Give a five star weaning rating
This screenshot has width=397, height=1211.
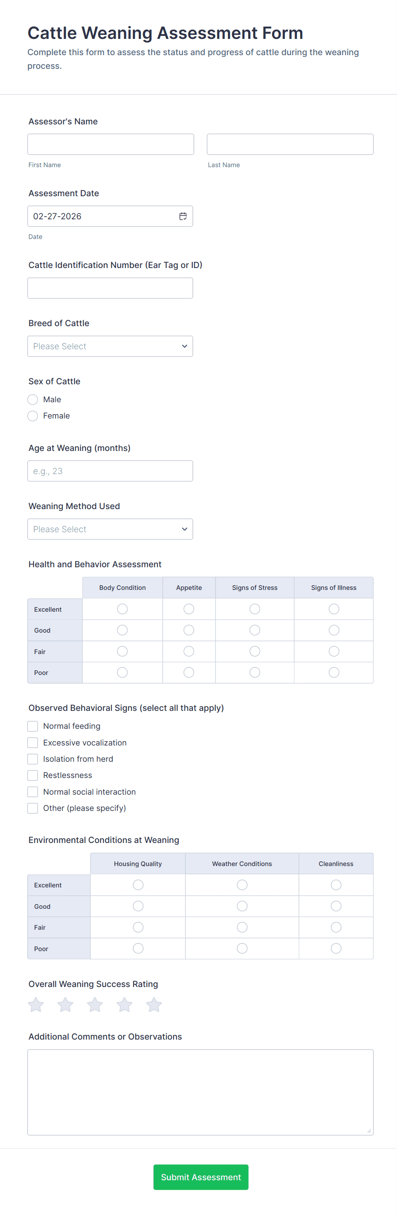[154, 1005]
